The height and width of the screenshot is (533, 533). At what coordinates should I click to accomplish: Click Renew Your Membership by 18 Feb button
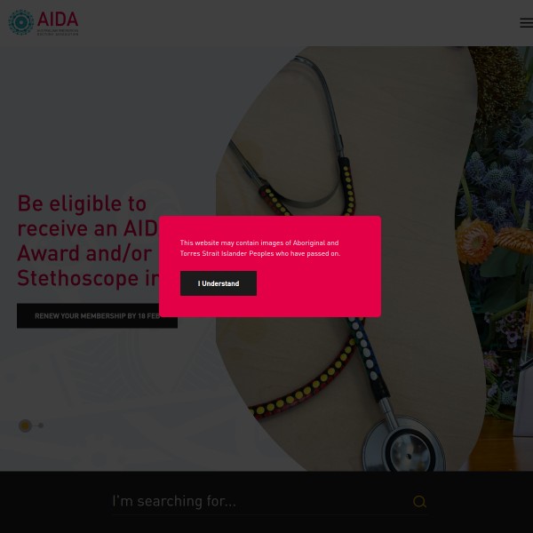[x=97, y=315]
